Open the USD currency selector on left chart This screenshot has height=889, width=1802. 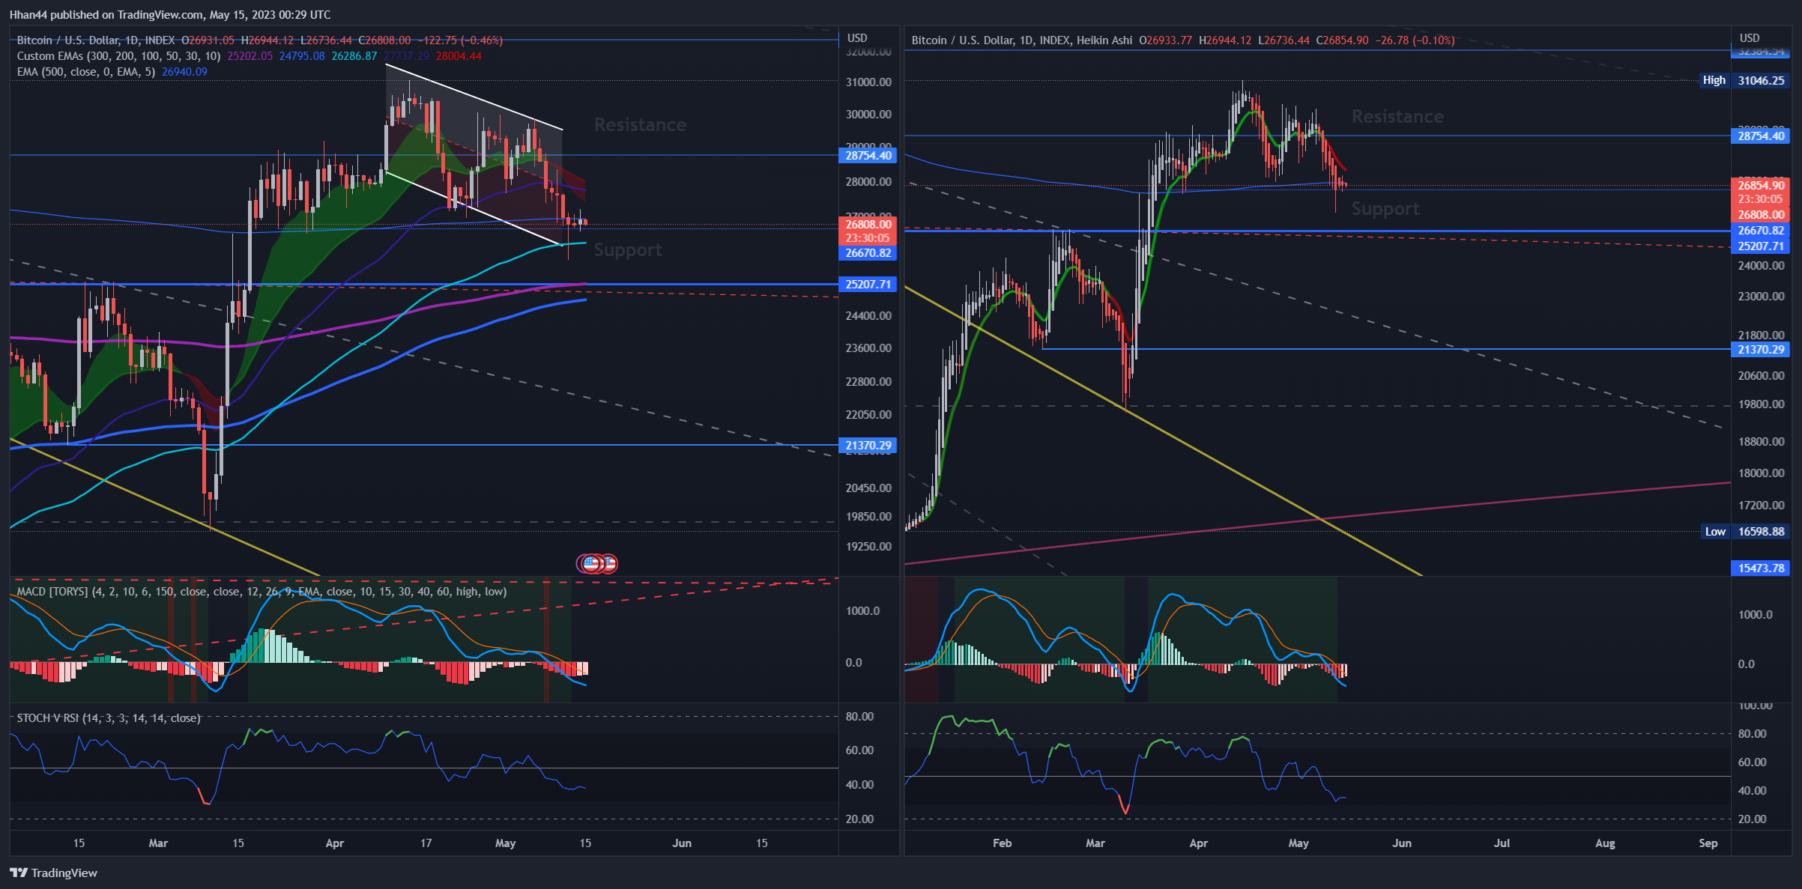click(x=857, y=37)
